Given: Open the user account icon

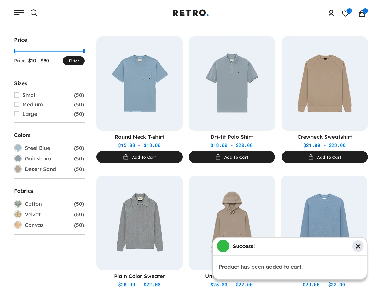Looking at the screenshot, I should (x=331, y=13).
